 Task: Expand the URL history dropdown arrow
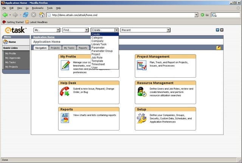pos(196,15)
